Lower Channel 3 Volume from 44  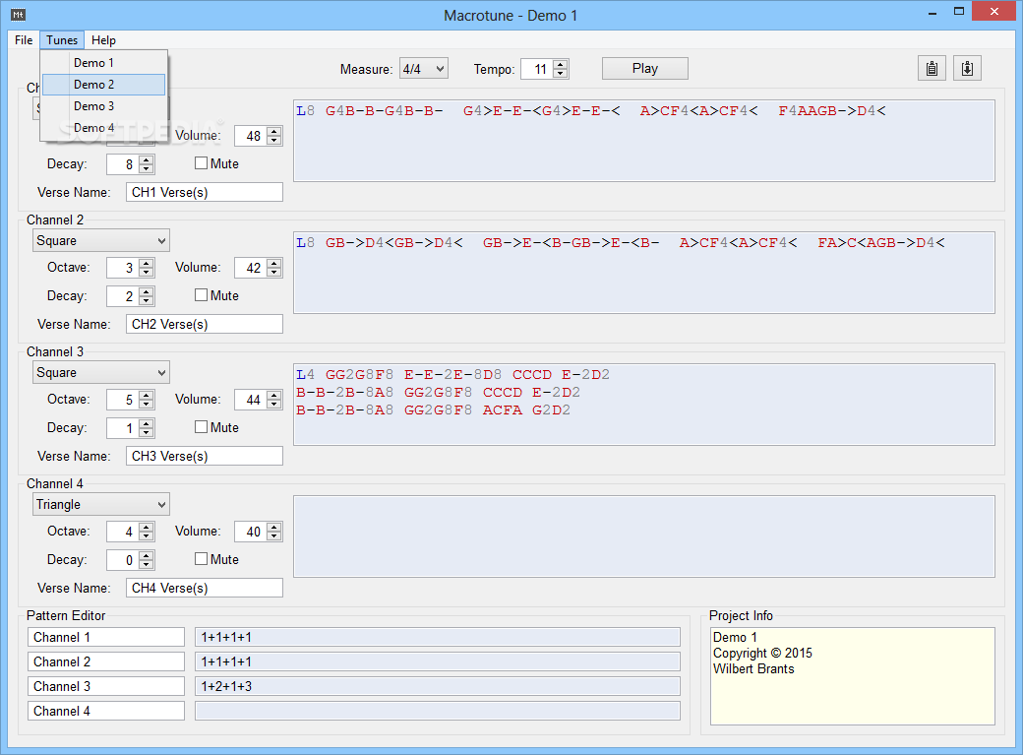tap(274, 405)
